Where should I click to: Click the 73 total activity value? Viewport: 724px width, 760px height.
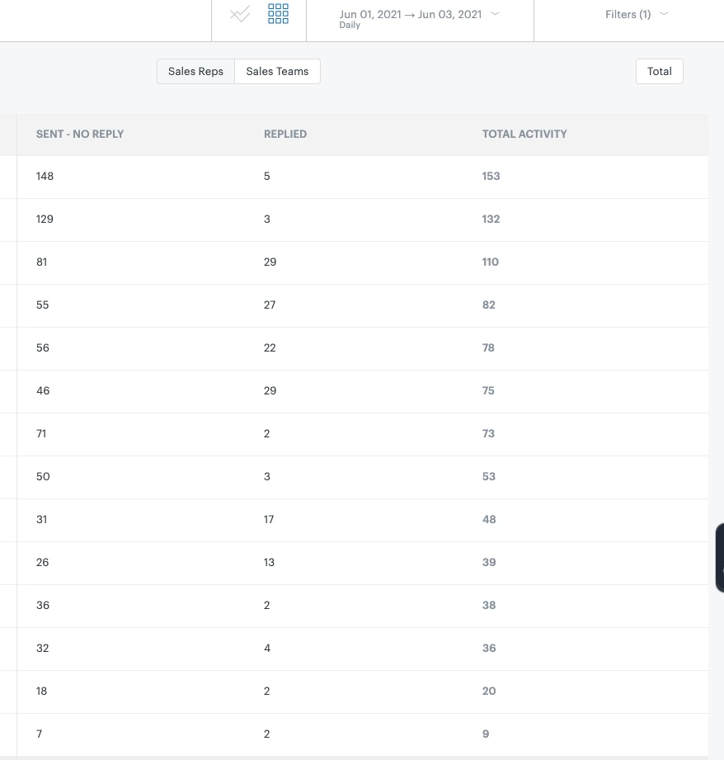[488, 434]
